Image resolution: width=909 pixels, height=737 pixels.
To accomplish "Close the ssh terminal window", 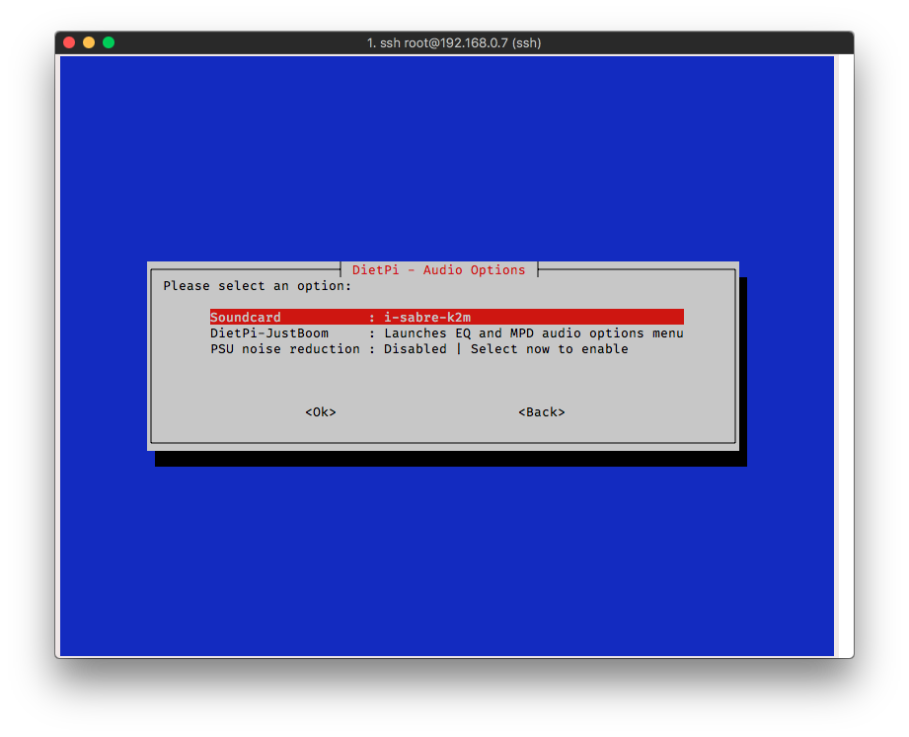I will (69, 42).
